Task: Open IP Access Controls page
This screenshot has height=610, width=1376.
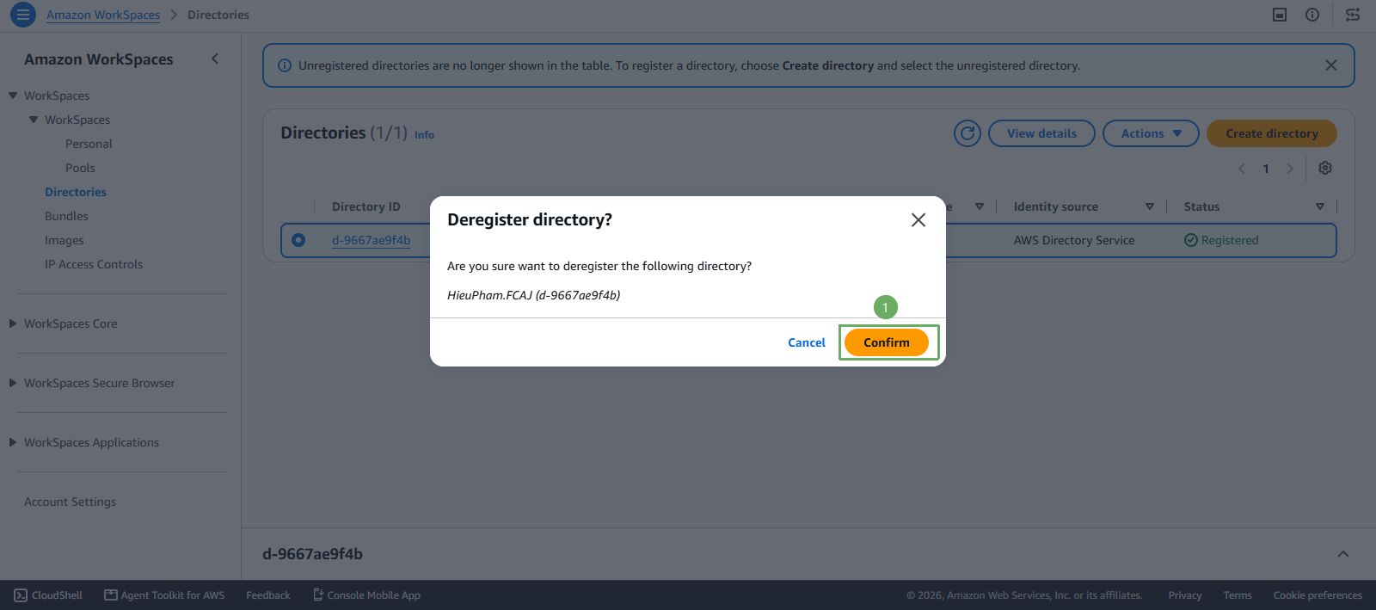Action: [94, 264]
